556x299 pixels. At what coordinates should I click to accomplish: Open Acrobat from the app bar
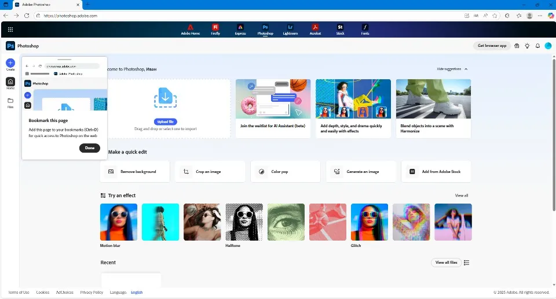point(315,29)
